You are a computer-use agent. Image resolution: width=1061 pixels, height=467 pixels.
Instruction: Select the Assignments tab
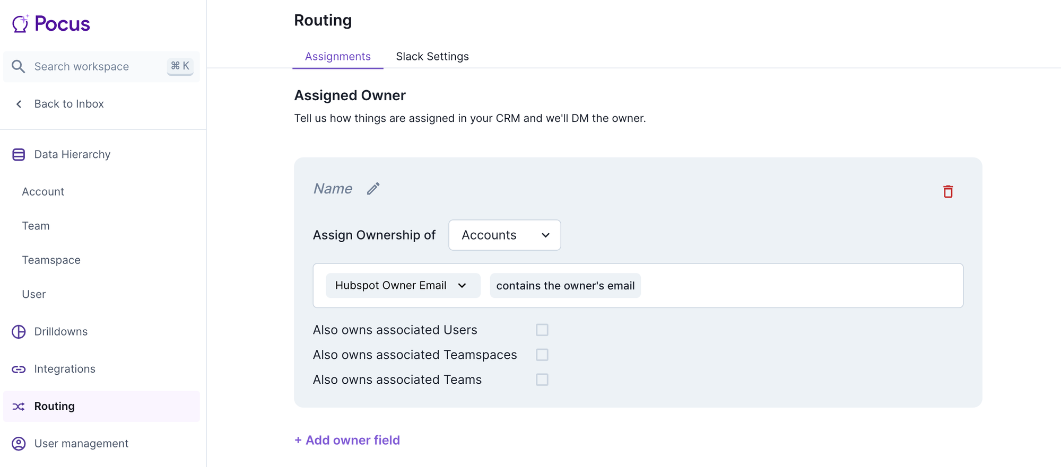(337, 57)
